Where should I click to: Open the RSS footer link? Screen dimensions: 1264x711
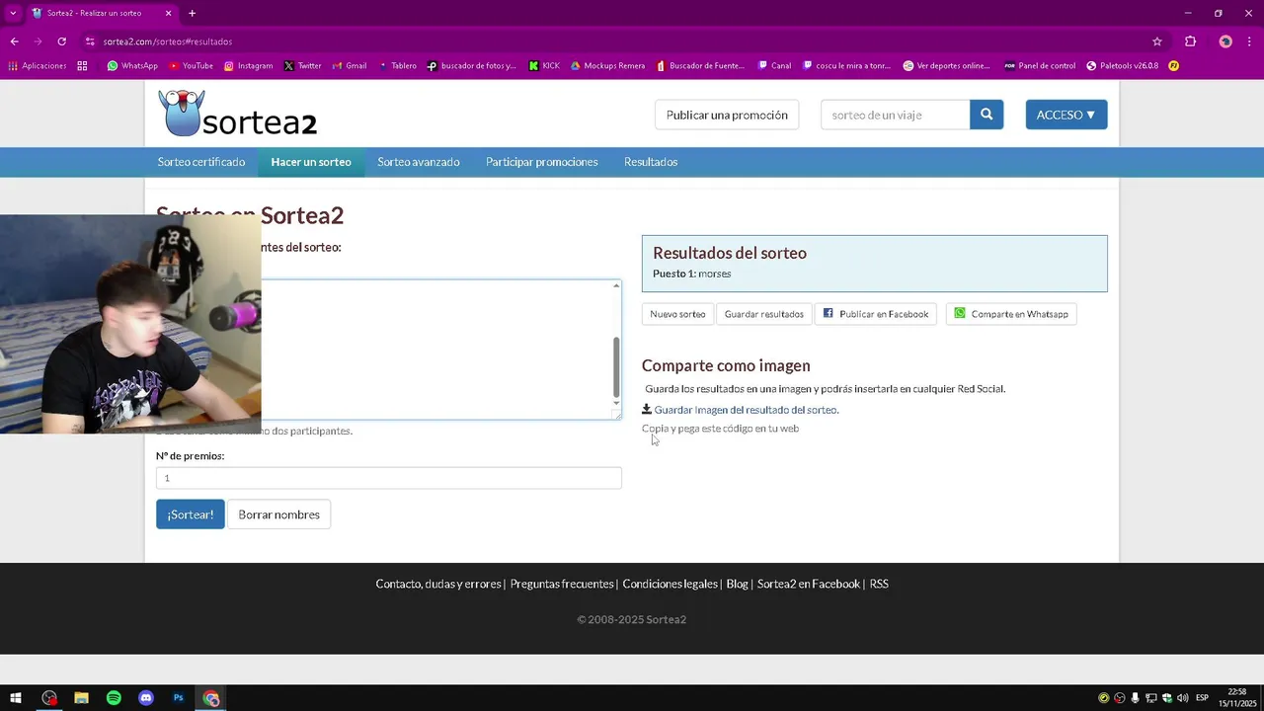pyautogui.click(x=879, y=584)
